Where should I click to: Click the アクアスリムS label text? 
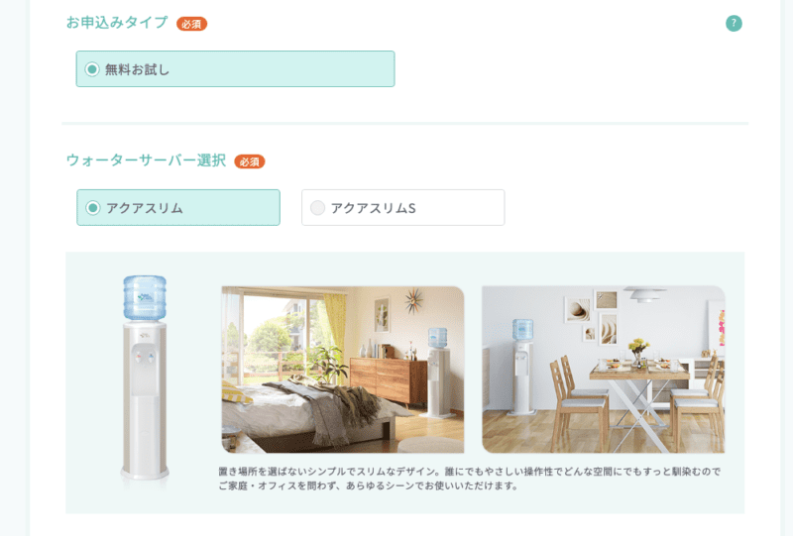[x=374, y=208]
